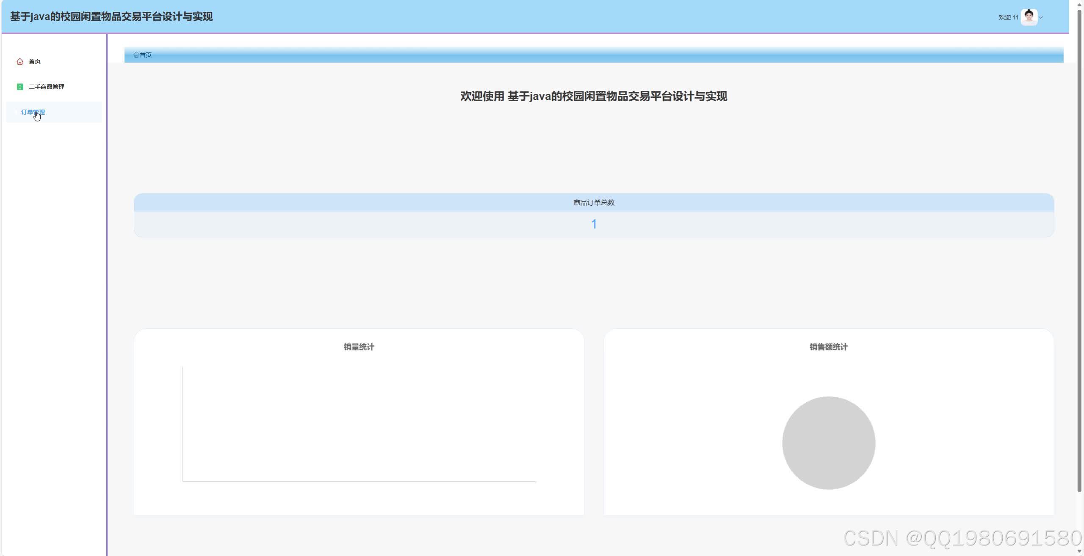
Task: Click the welcome title text link
Action: (x=594, y=96)
